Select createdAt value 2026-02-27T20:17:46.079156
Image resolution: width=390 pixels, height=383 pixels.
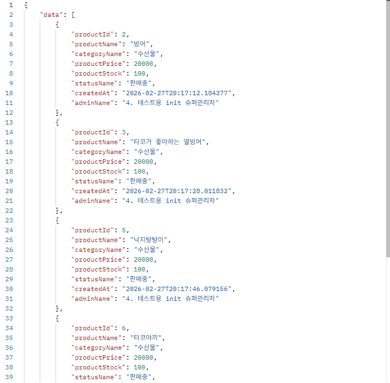(x=177, y=289)
